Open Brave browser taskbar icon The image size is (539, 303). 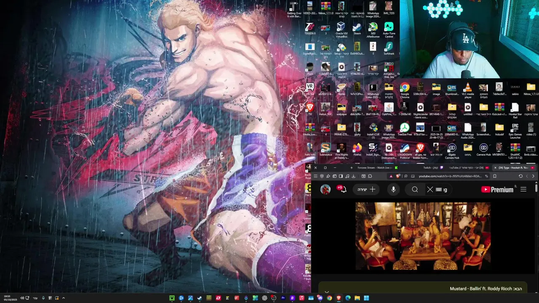pyautogui.click(x=339, y=298)
